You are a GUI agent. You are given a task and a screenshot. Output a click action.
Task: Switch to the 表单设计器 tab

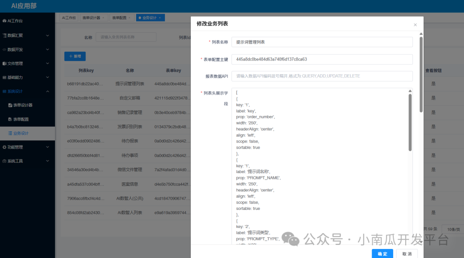point(91,18)
